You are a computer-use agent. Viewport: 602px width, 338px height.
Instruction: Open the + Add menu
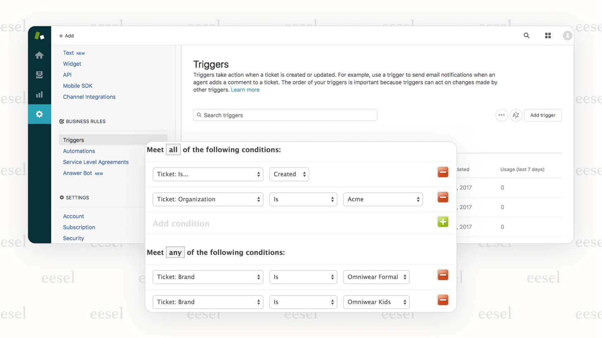coord(66,35)
